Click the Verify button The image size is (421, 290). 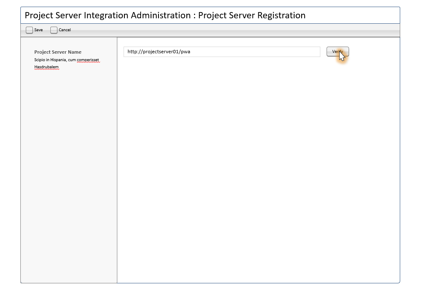pyautogui.click(x=337, y=52)
